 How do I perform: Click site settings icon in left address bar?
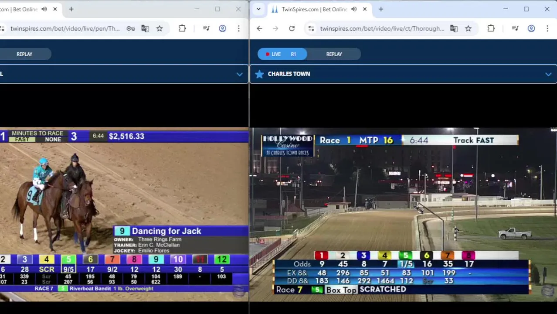(2, 28)
